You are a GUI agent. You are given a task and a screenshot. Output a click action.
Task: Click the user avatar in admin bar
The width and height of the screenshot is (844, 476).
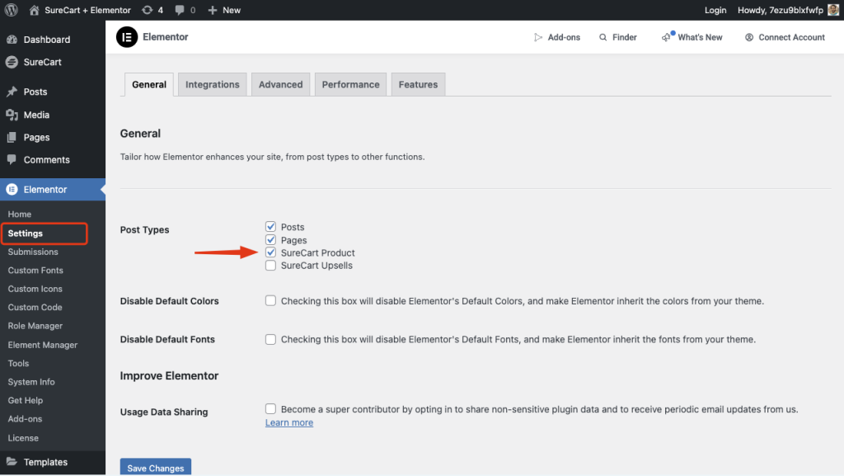point(832,10)
